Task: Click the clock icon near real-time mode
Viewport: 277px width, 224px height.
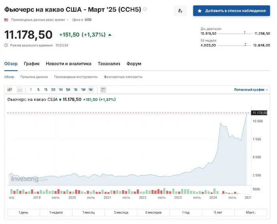Action: [6, 46]
